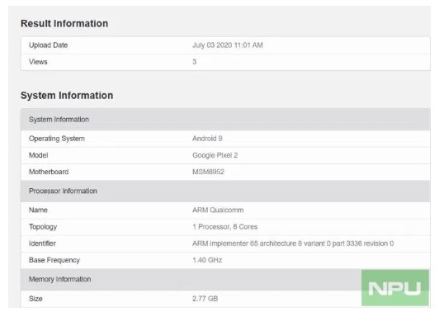Select the Motherboard row label
439x312 pixels.
click(49, 172)
